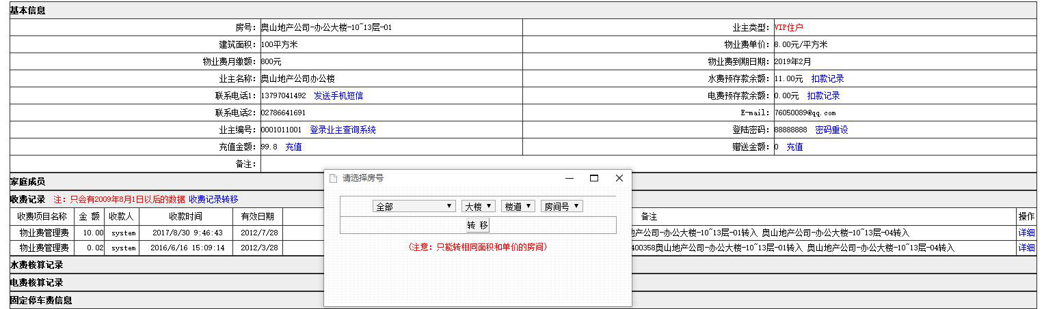Screen dimensions: 1044x309
Task: Click the 收款时间 column header
Action: pos(186,216)
